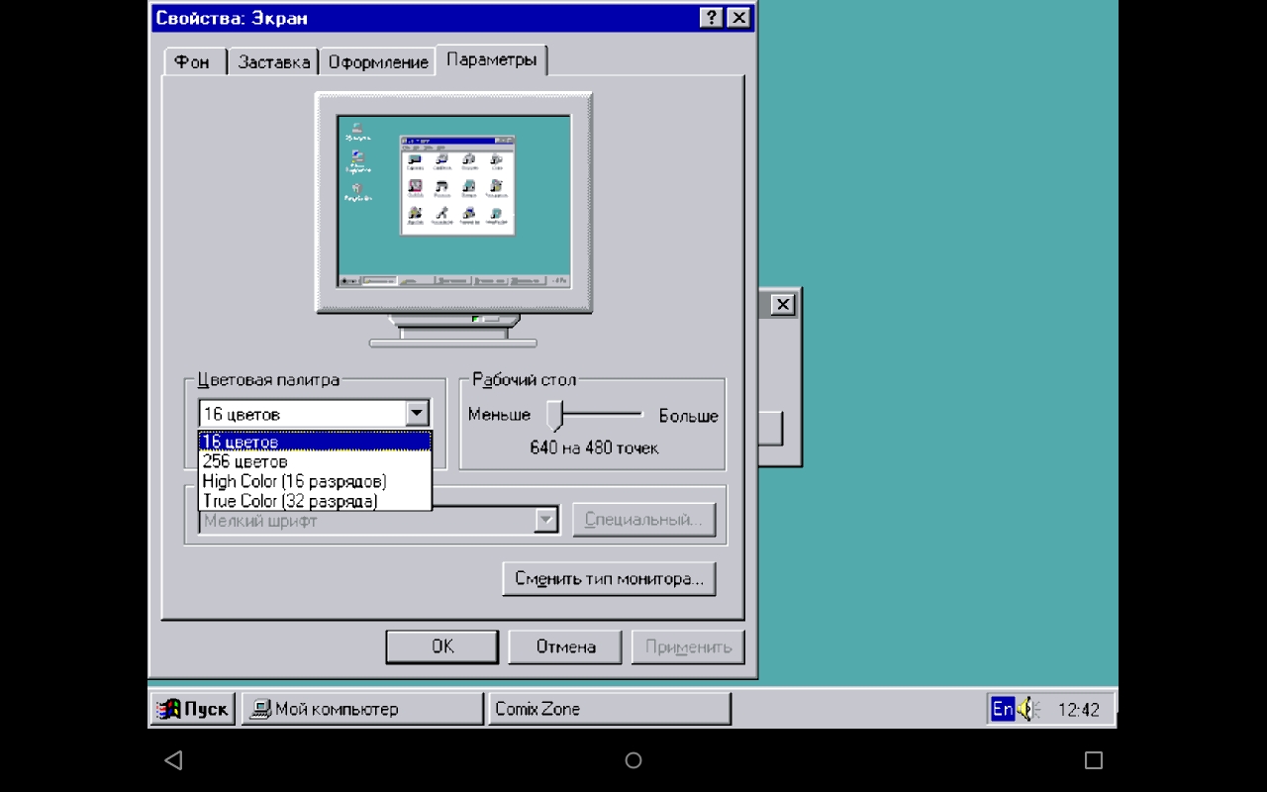Screen dimensions: 1267x792
Task: Tap the Android back navigation button
Action: tap(173, 760)
